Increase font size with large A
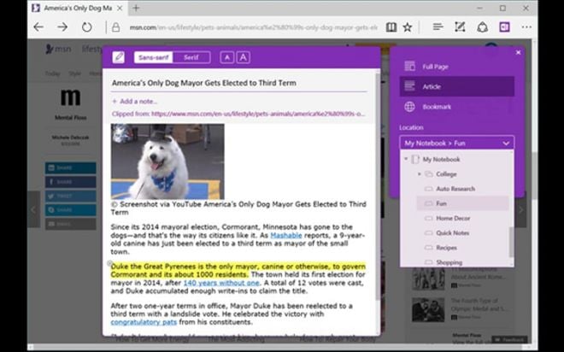 pyautogui.click(x=244, y=57)
